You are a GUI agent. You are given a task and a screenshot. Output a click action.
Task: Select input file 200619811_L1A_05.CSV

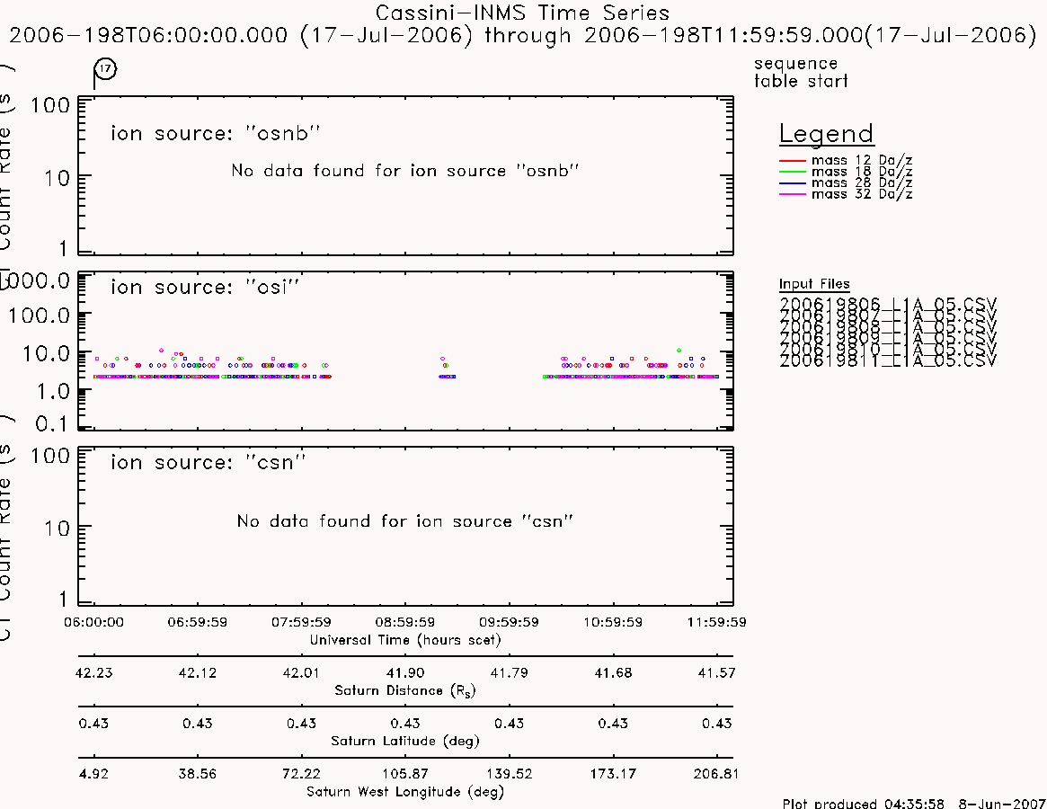887,360
